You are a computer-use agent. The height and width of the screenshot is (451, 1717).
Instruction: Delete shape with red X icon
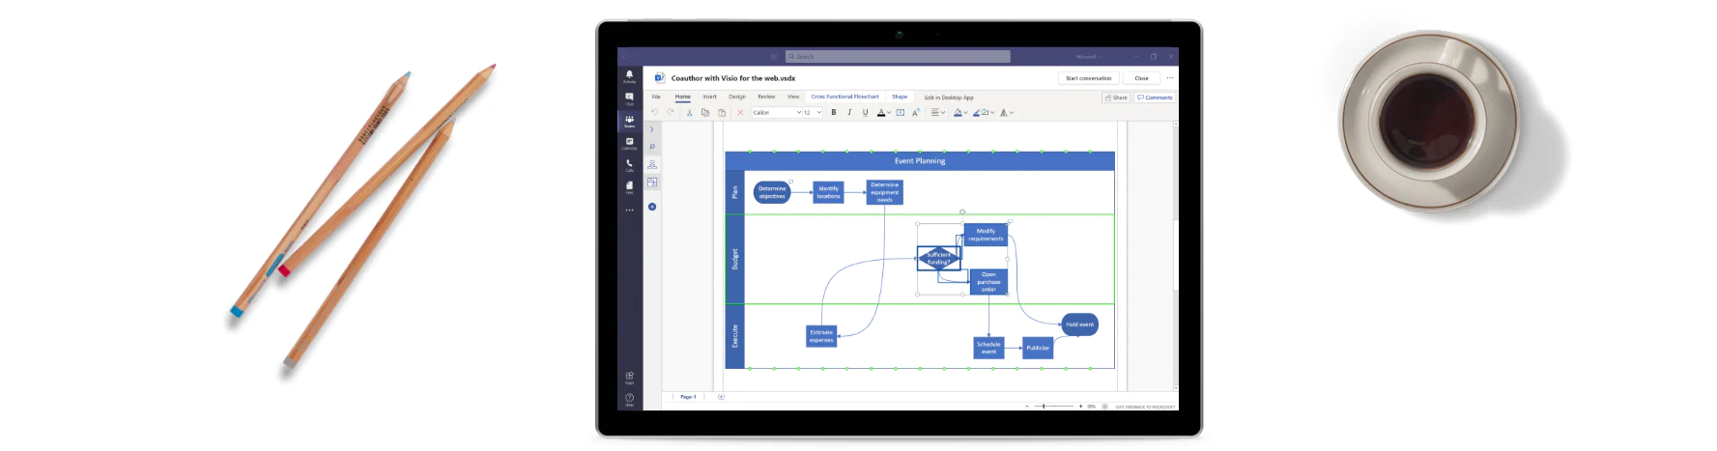pyautogui.click(x=740, y=112)
